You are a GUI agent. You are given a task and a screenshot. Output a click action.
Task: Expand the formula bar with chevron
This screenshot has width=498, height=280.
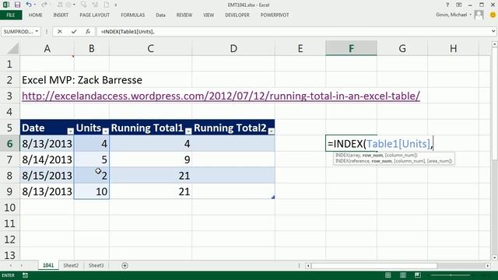[493, 31]
